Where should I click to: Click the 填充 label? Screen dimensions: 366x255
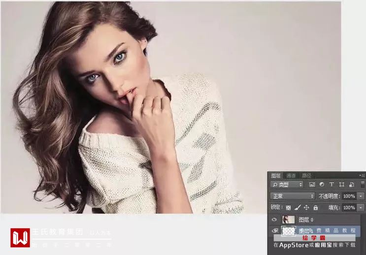click(334, 207)
